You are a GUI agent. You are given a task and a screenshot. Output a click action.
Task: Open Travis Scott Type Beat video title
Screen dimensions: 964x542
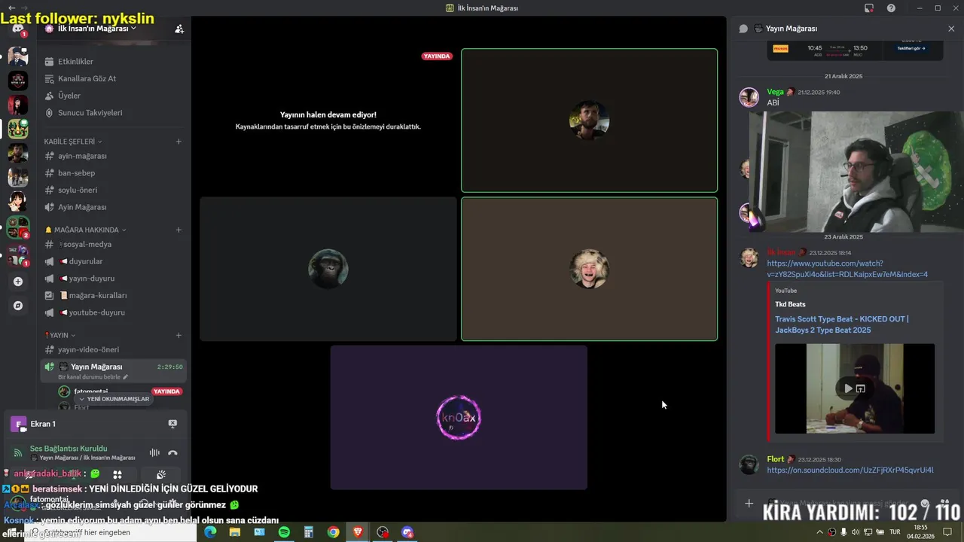coord(841,324)
